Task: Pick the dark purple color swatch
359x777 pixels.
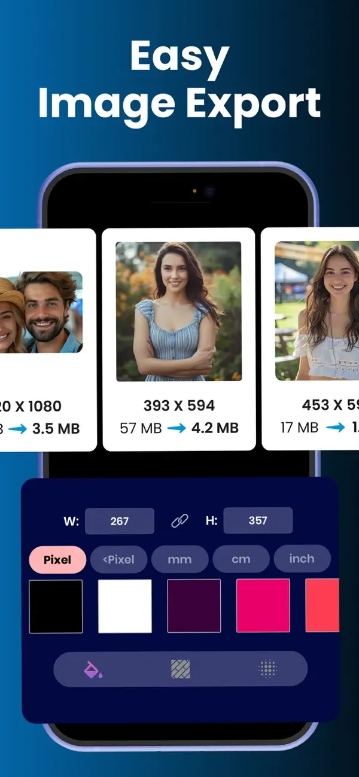Action: (x=194, y=606)
